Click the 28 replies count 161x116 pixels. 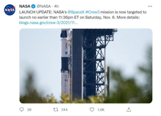coord(30,109)
